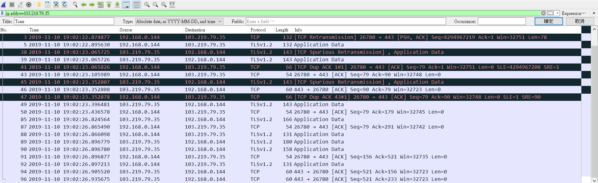Click the packet minimap beside scrollbar
The height and width of the screenshot is (183, 598).
[x=586, y=104]
